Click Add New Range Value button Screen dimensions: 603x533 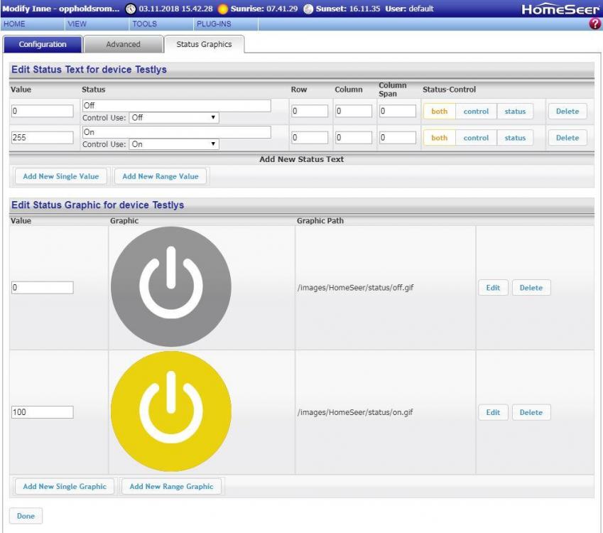[161, 176]
